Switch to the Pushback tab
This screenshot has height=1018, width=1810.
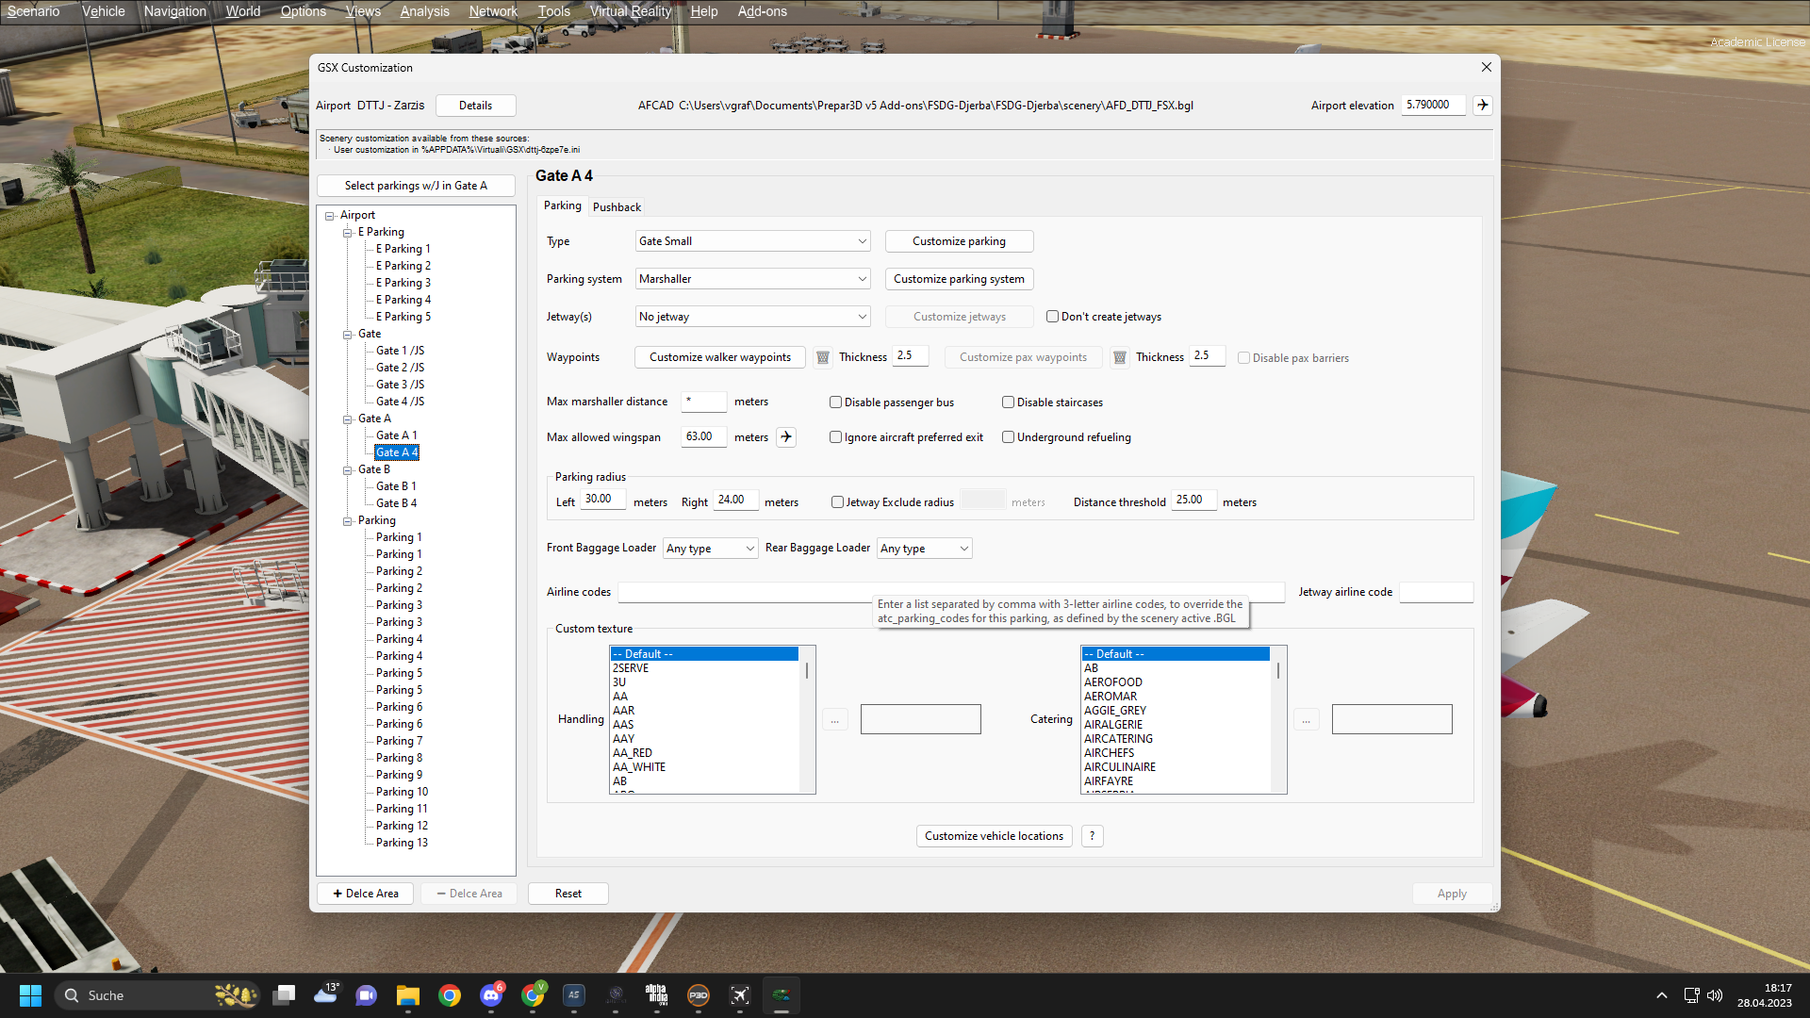point(617,206)
